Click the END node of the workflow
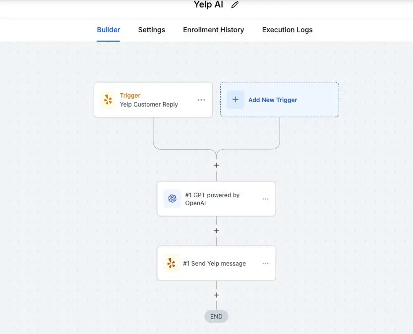The width and height of the screenshot is (413, 334). point(216,316)
